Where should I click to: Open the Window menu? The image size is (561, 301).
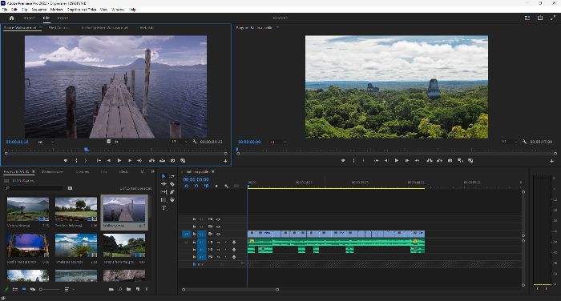click(x=118, y=10)
